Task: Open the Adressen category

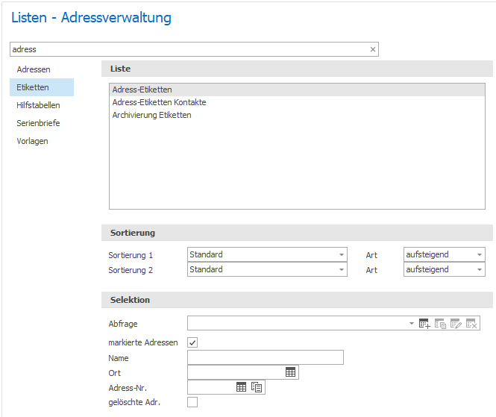Action: point(34,69)
